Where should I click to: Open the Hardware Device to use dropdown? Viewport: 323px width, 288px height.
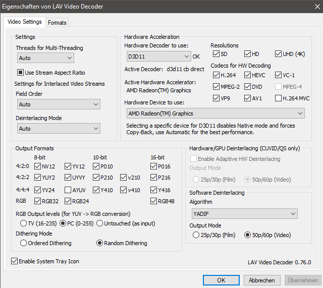tap(215, 113)
